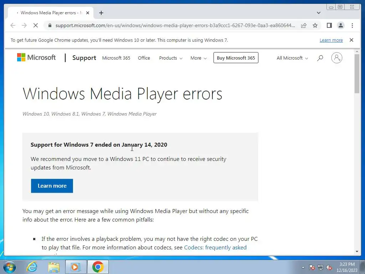Open Action Center flag icon
The width and height of the screenshot is (365, 274).
click(x=312, y=267)
